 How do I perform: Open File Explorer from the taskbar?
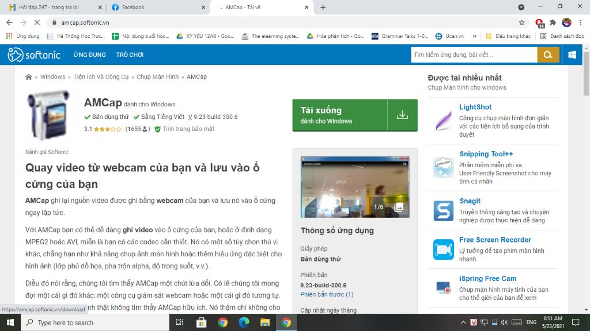click(265, 322)
